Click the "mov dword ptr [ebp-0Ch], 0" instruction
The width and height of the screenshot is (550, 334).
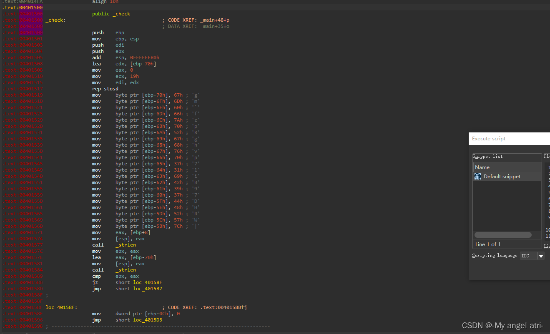tap(136, 314)
